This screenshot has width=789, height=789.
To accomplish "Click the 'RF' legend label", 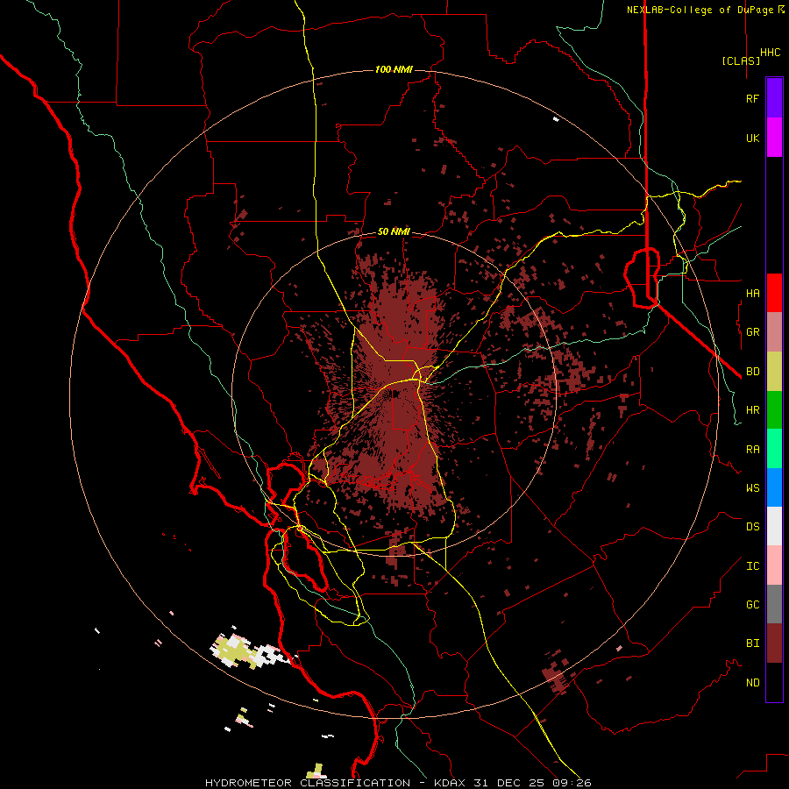I will click(x=752, y=98).
